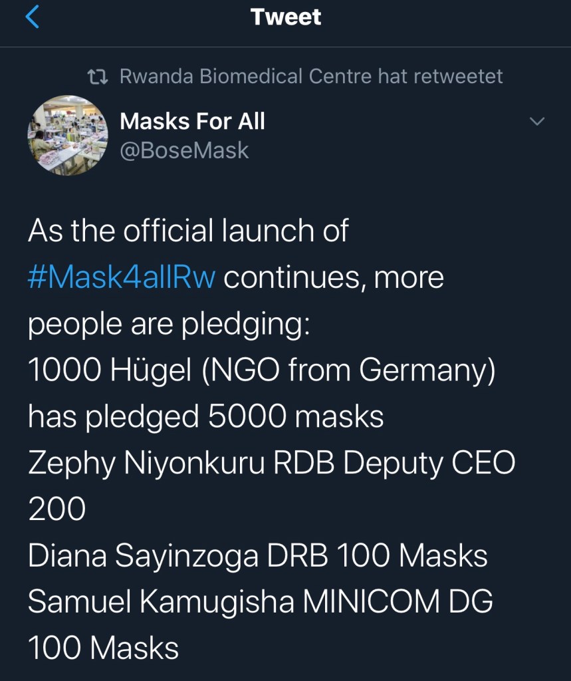Open the Masks For All profile picture

click(67, 136)
